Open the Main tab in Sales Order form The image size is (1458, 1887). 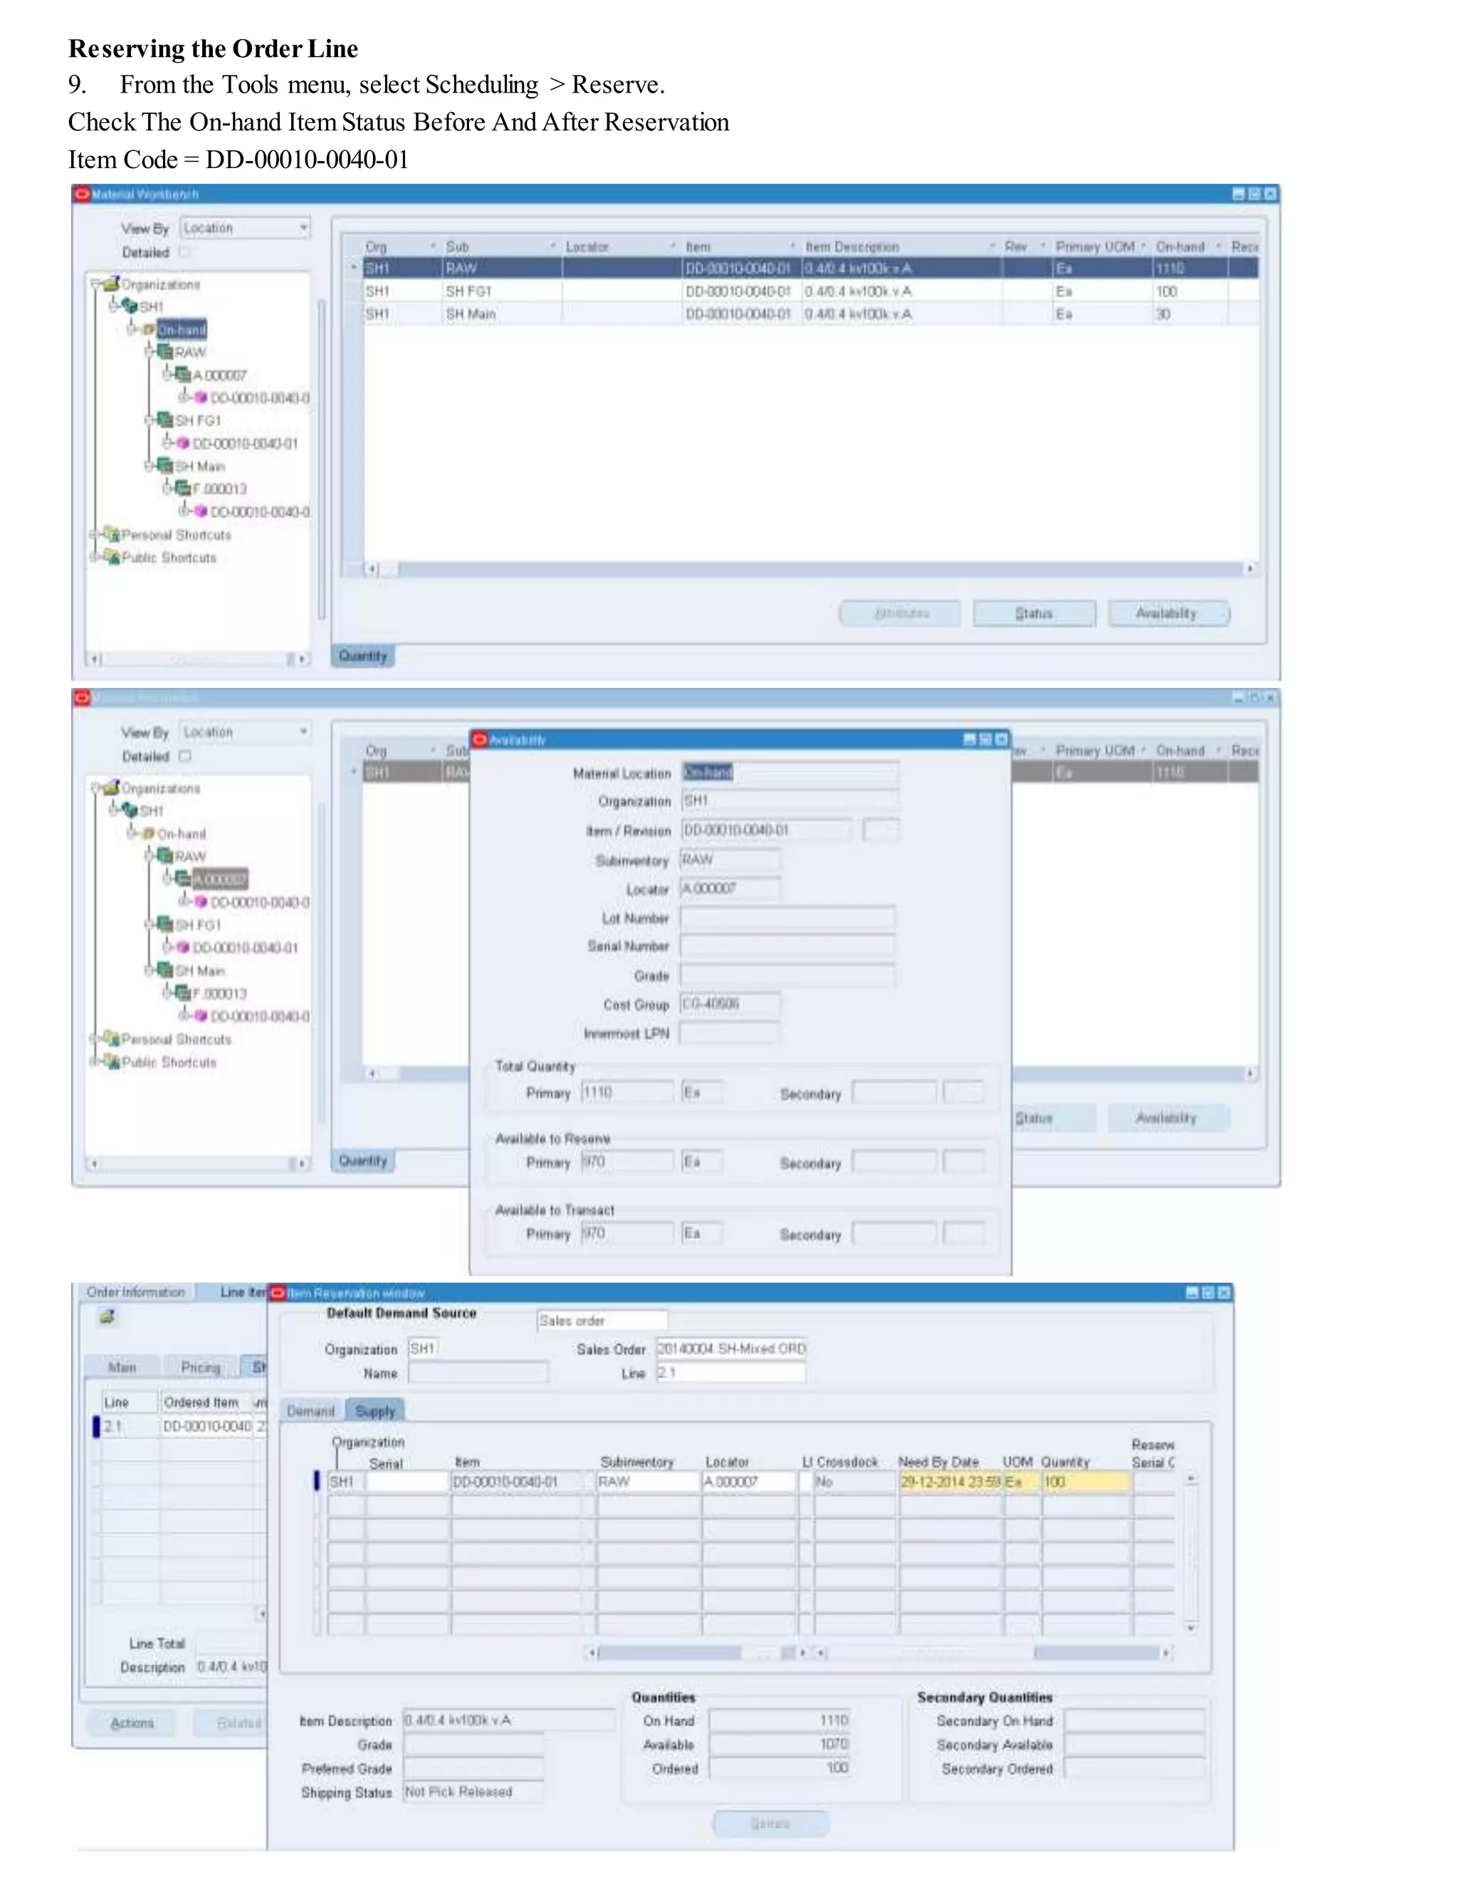pyautogui.click(x=122, y=1367)
